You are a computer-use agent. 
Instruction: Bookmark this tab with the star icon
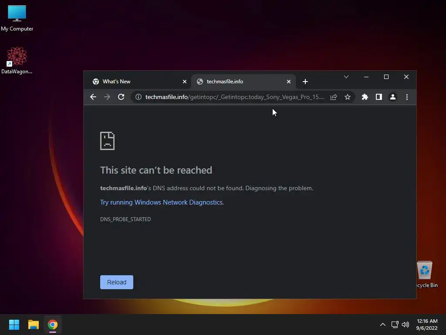pos(348,97)
